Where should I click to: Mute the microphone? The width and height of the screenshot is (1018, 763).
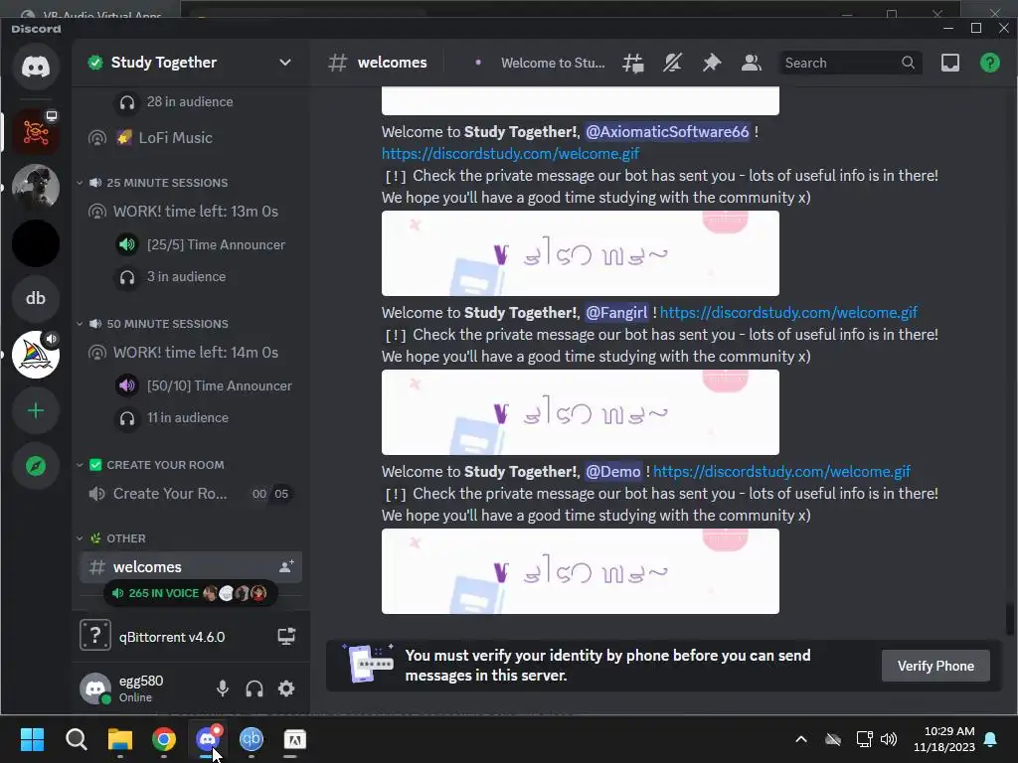223,688
